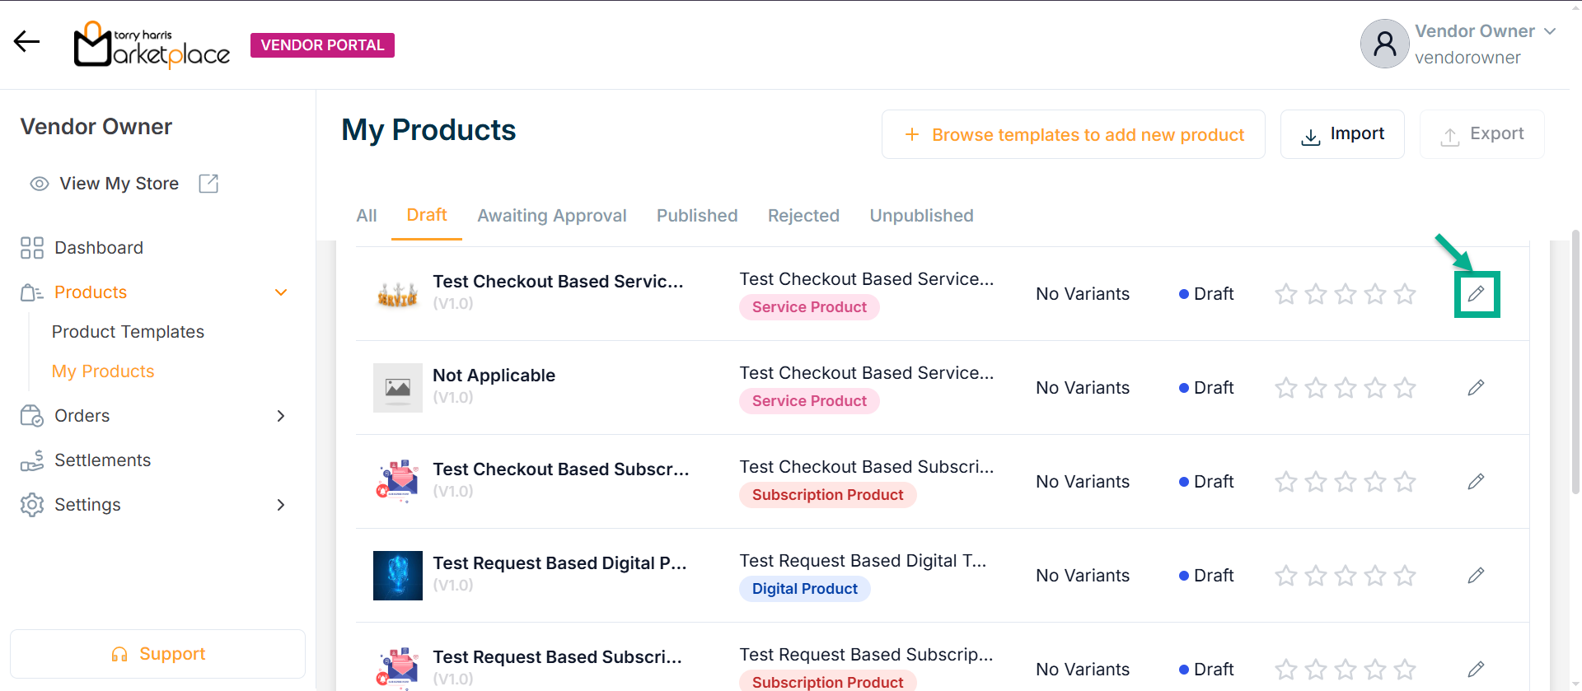The width and height of the screenshot is (1582, 691).
Task: Edit Test Request Based Digital product
Action: (1476, 576)
